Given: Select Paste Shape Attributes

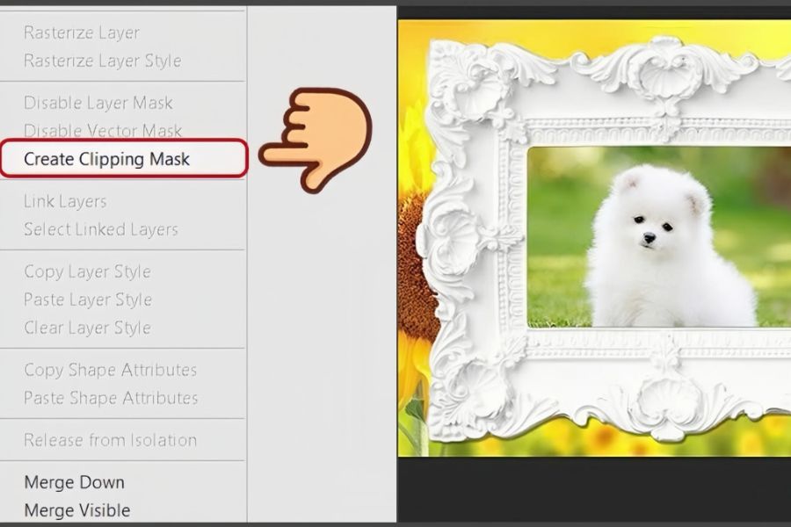Looking at the screenshot, I should [x=111, y=398].
